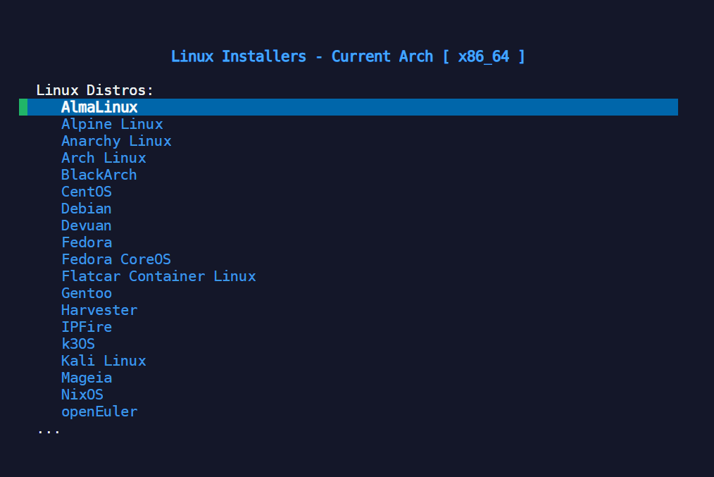Select the BlackArch distro
The height and width of the screenshot is (477, 714).
point(99,175)
